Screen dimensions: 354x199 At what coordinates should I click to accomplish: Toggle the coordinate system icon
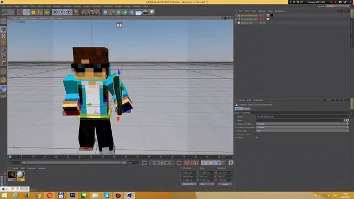click(x=75, y=12)
